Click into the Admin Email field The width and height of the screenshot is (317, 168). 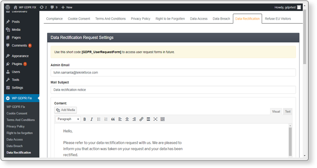click(x=173, y=73)
